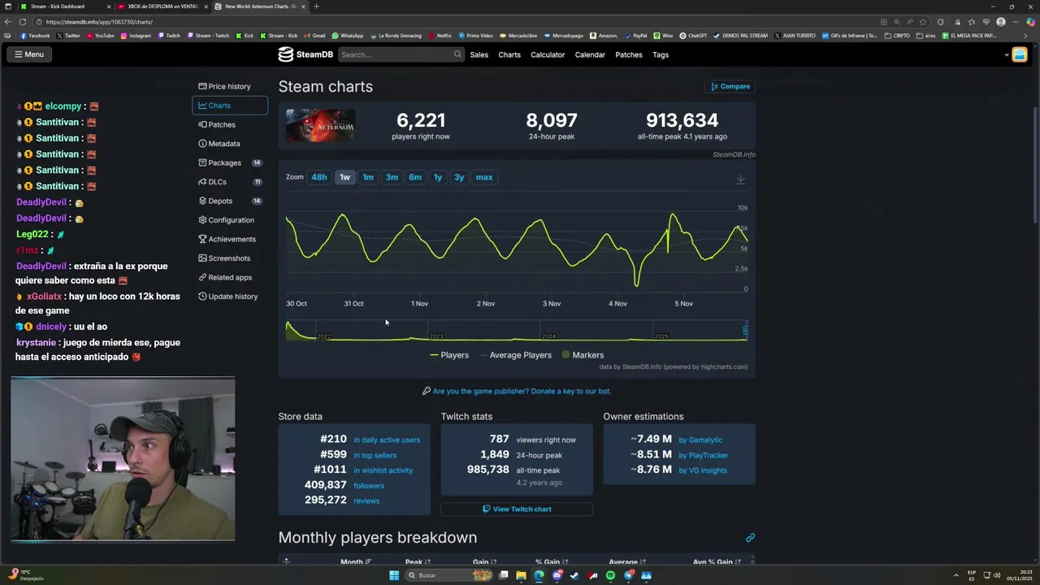Screen dimensions: 1040x585
Task: Open Update history in the sidebar
Action: pos(230,297)
